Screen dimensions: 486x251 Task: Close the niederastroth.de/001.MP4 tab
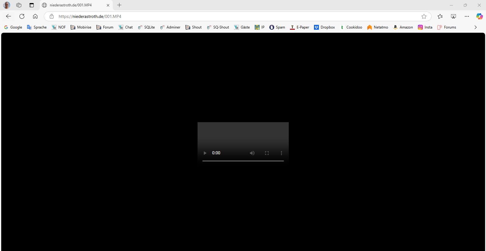point(108,5)
